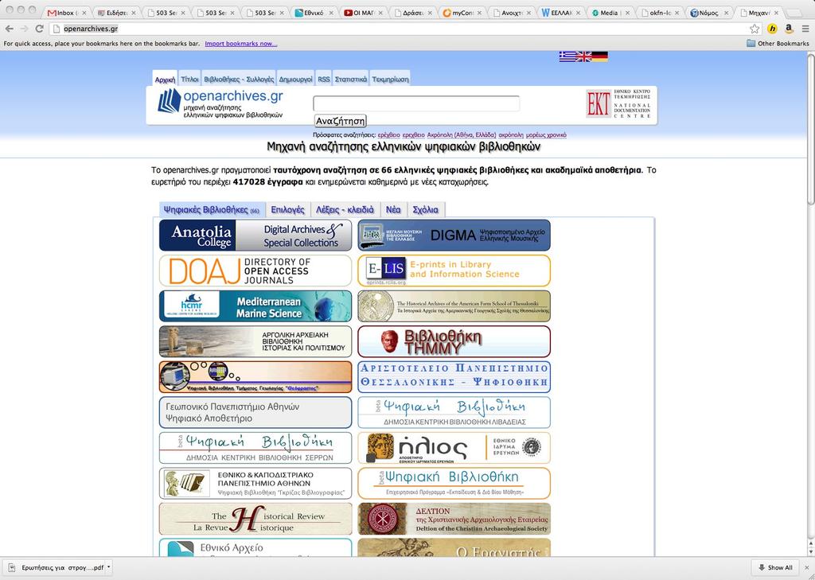Open Σερρών public library digital banner
The width and height of the screenshot is (815, 580).
coord(255,447)
